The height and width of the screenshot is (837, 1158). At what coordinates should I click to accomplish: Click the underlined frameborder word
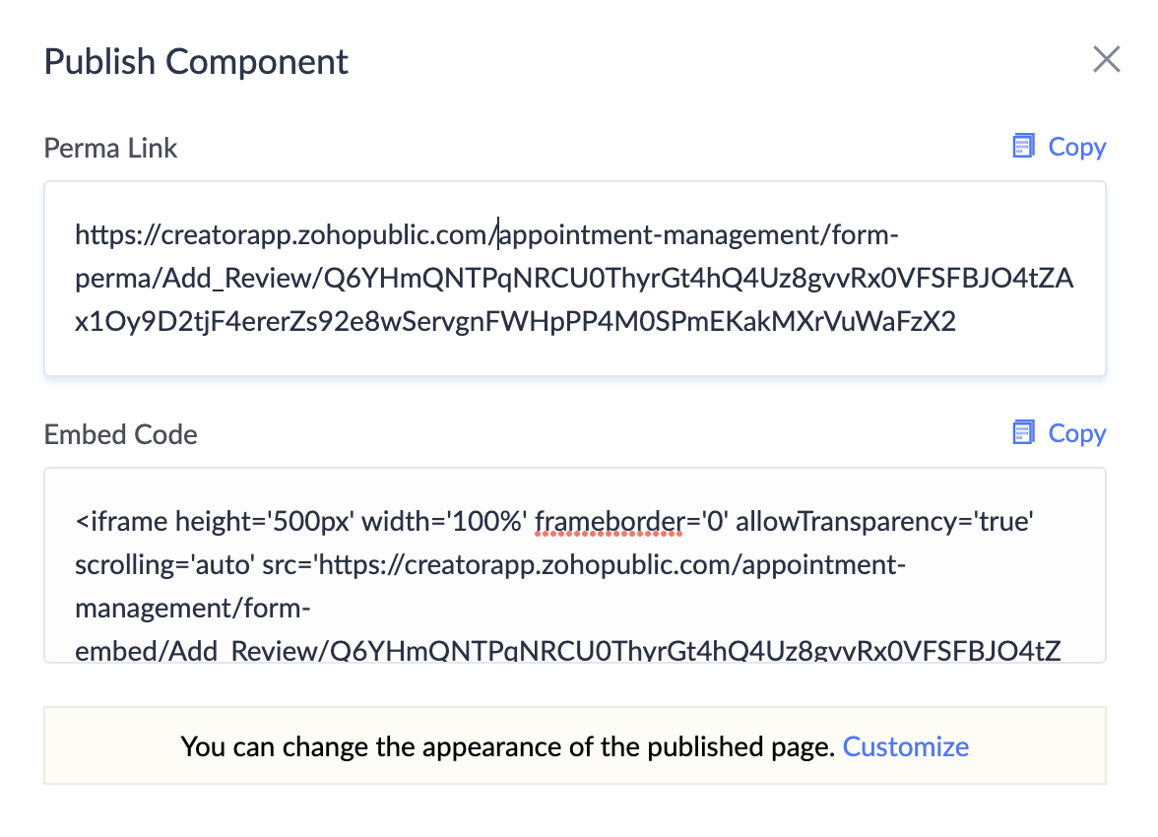point(609,521)
